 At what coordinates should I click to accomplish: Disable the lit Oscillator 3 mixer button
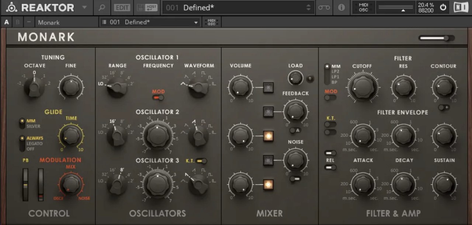click(268, 184)
